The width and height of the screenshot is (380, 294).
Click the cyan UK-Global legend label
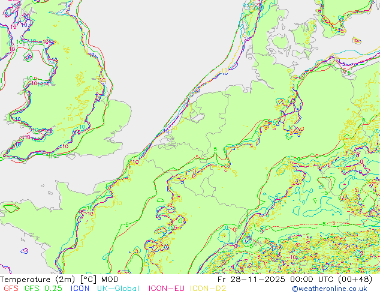click(118, 289)
